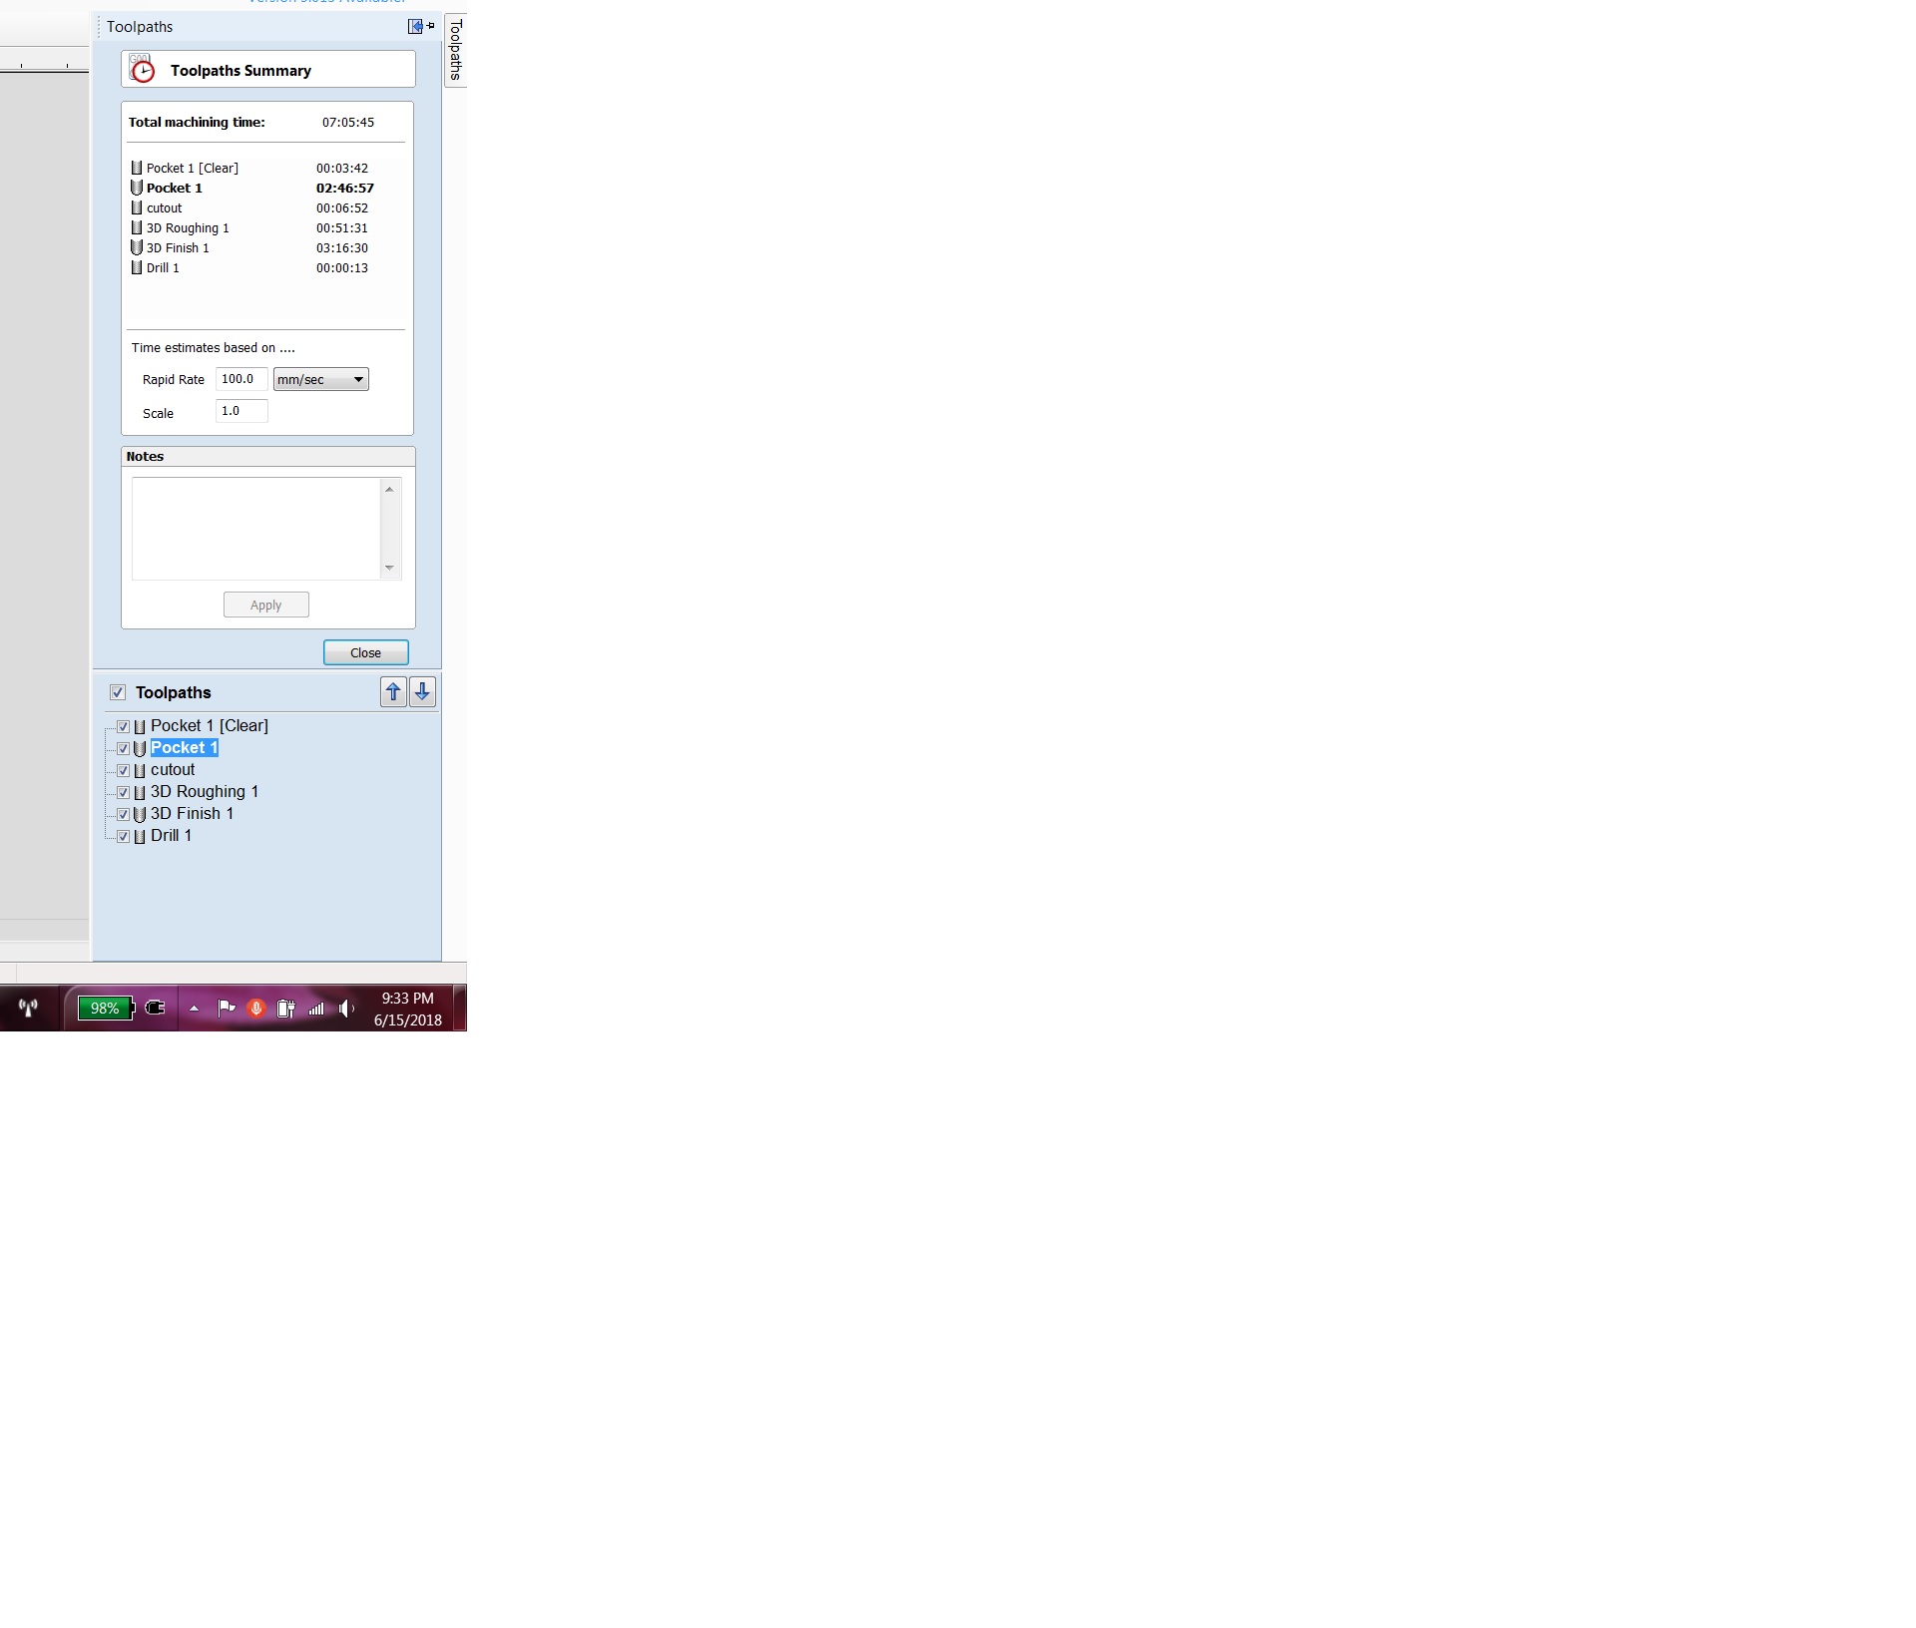Screen dimensions: 1916x1628
Task: Click the Toolpaths Summary clock icon
Action: 142,70
